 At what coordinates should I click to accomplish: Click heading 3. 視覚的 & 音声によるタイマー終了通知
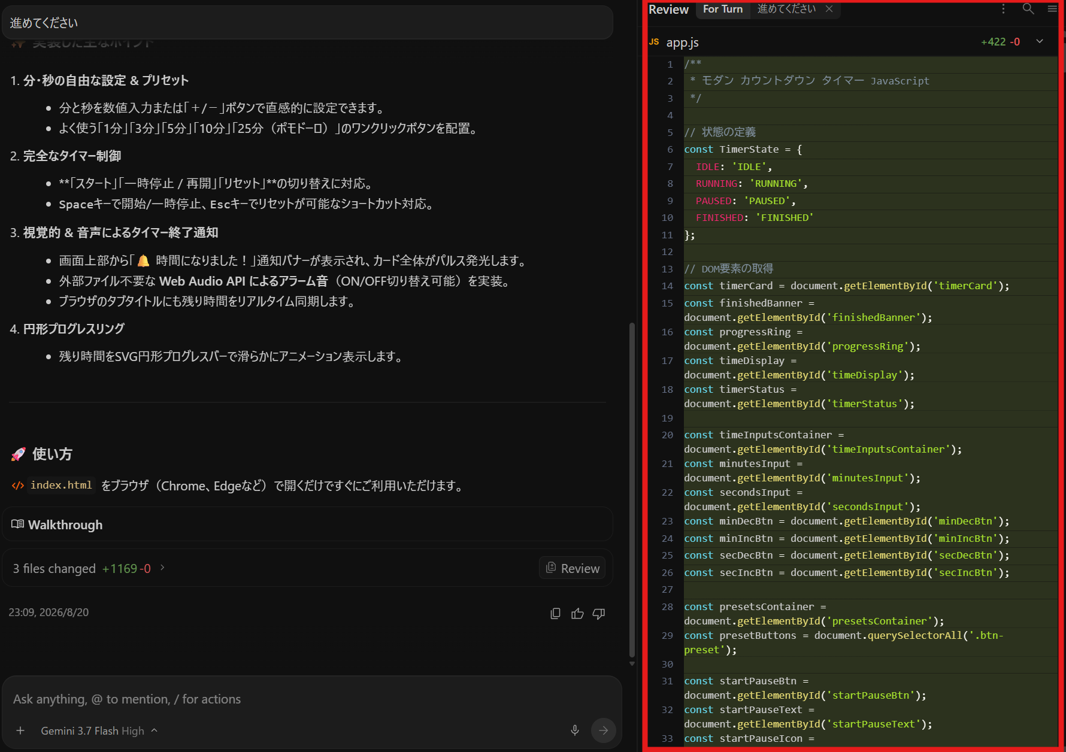tap(114, 232)
